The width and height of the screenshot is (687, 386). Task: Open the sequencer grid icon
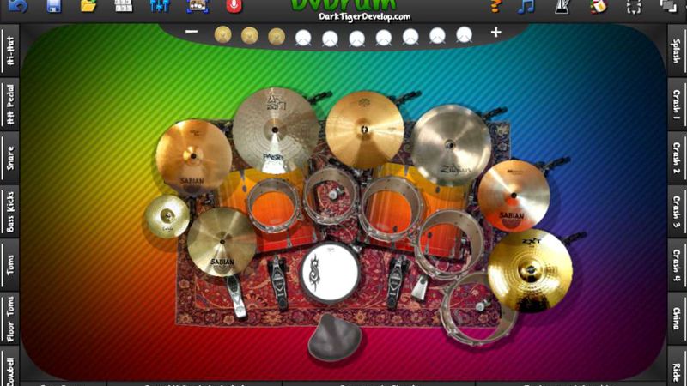(124, 6)
